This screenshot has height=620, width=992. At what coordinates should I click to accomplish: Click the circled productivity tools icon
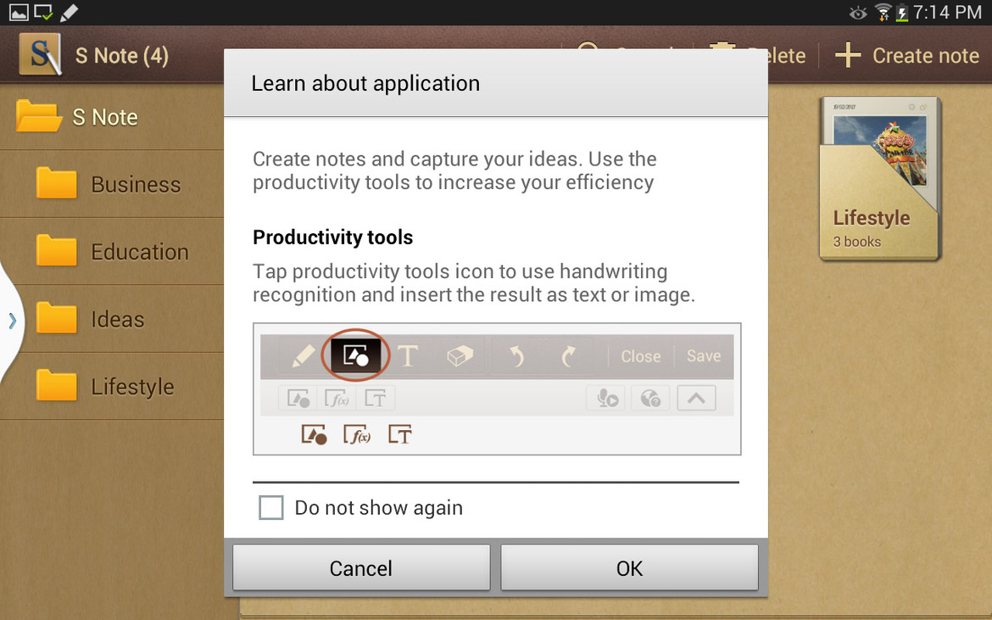pos(355,355)
